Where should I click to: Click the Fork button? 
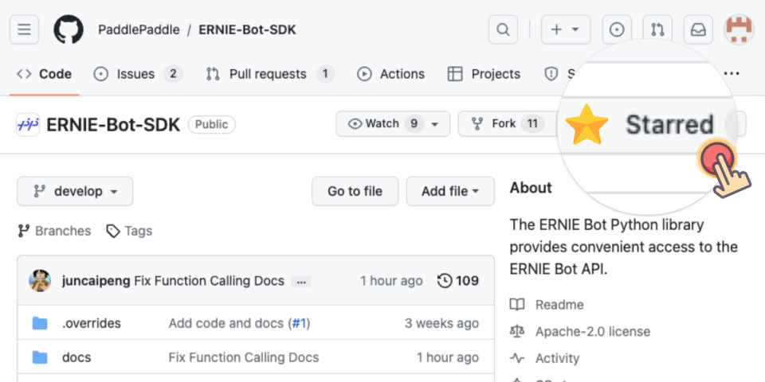click(508, 124)
